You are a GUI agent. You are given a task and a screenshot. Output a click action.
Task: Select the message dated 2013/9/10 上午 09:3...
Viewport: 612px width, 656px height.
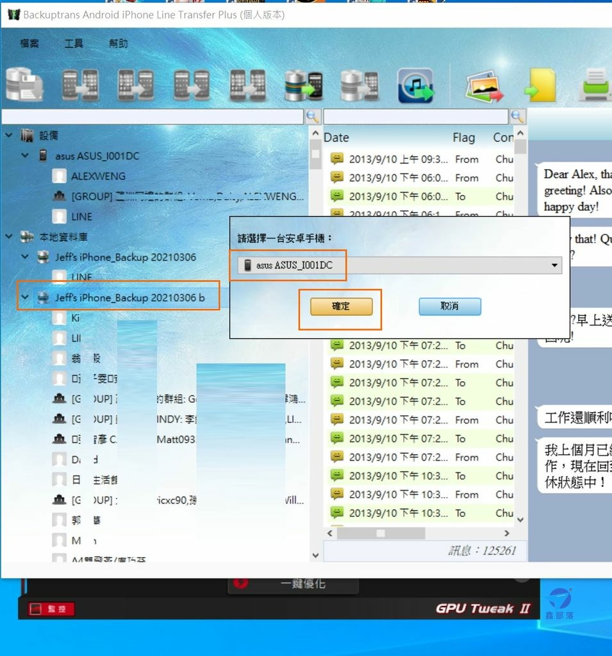tap(420, 159)
